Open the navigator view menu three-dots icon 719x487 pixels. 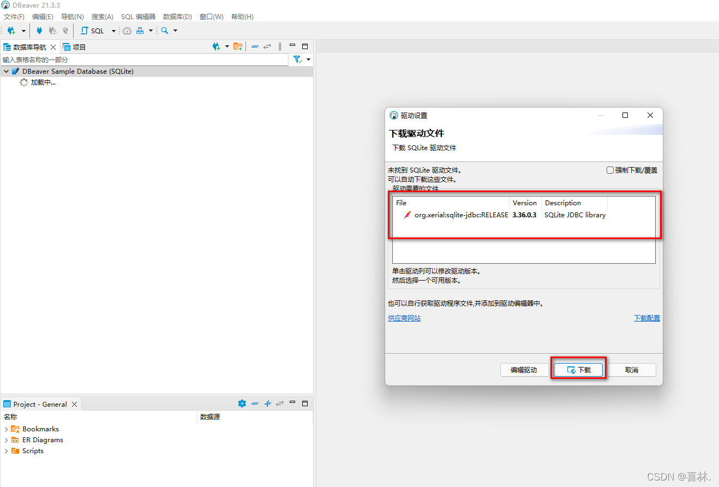(x=280, y=47)
